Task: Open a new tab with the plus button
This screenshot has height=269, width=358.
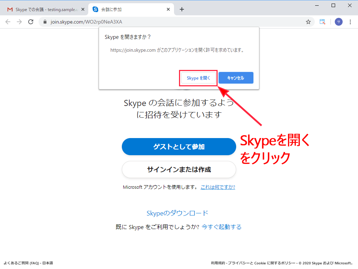Action: (182, 9)
